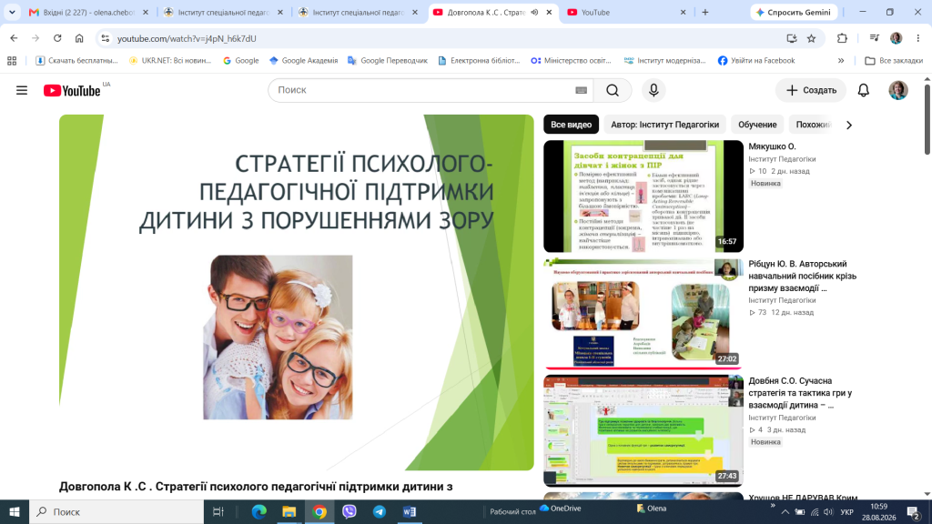
Task: Open media controls icon in toolbar
Action: pyautogui.click(x=874, y=38)
